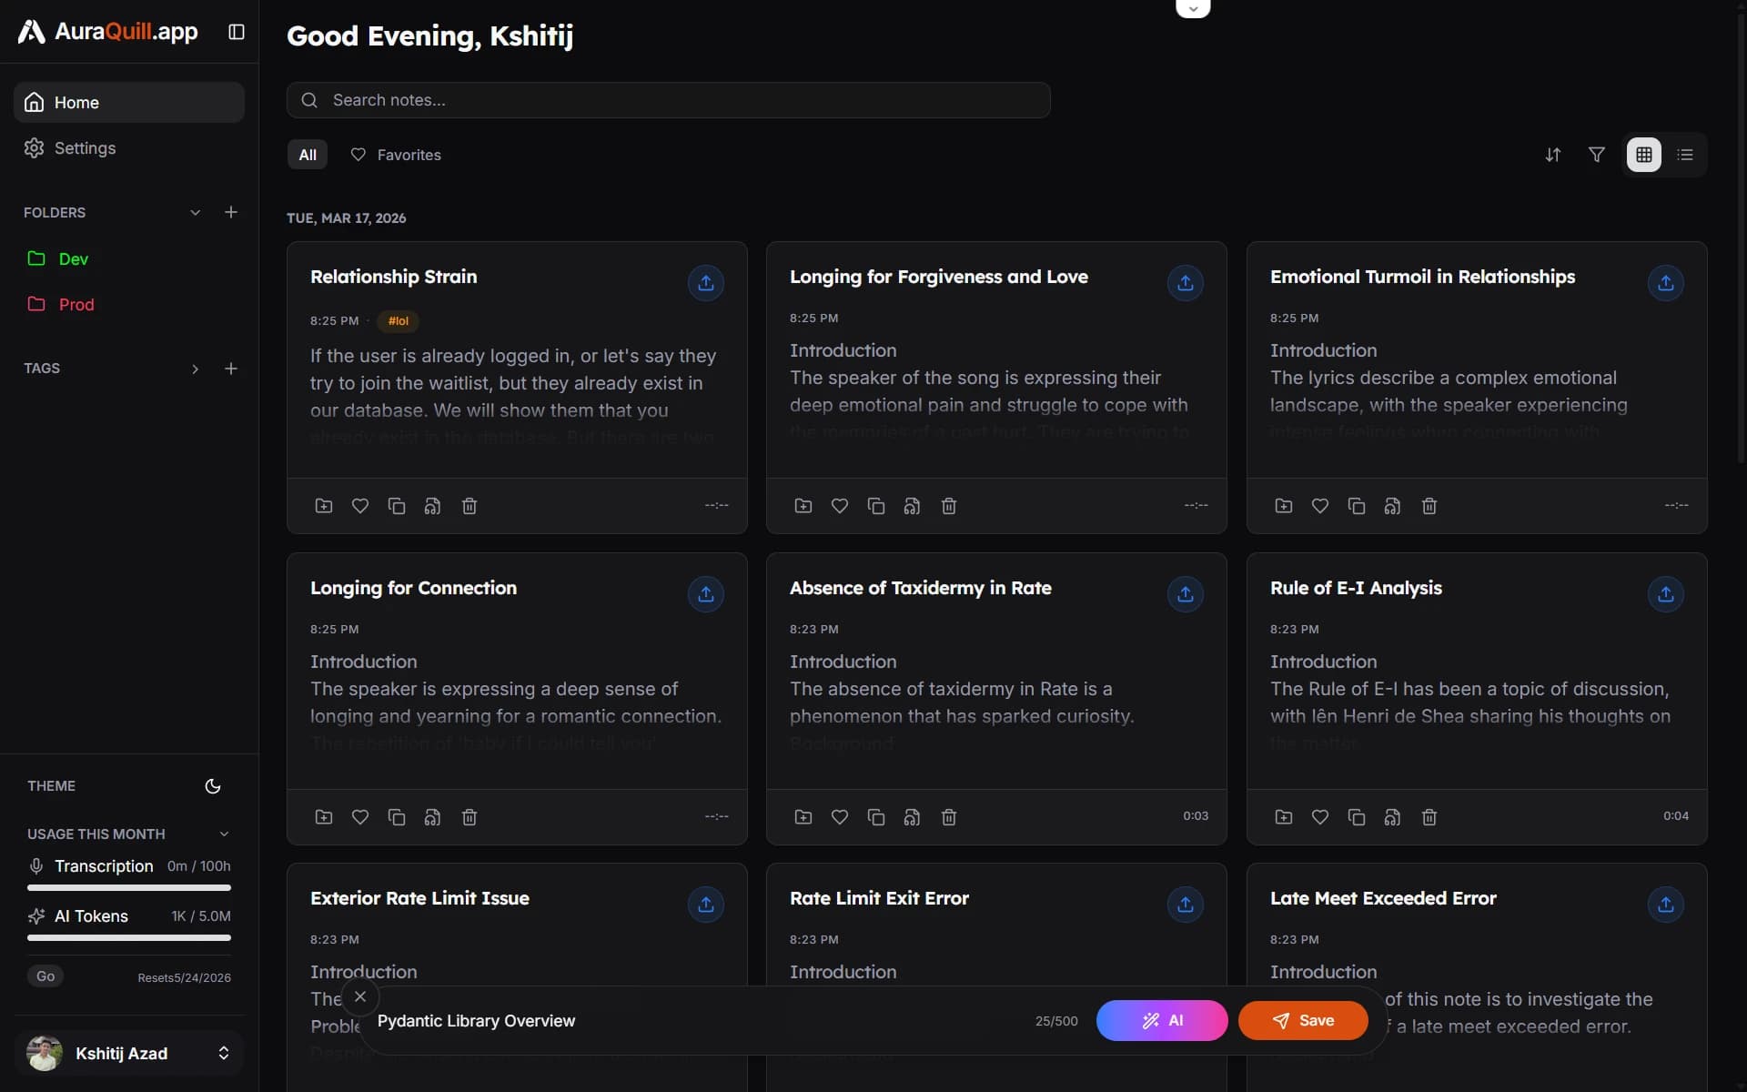Image resolution: width=1747 pixels, height=1092 pixels.
Task: Select the Favorites tab
Action: click(x=396, y=155)
